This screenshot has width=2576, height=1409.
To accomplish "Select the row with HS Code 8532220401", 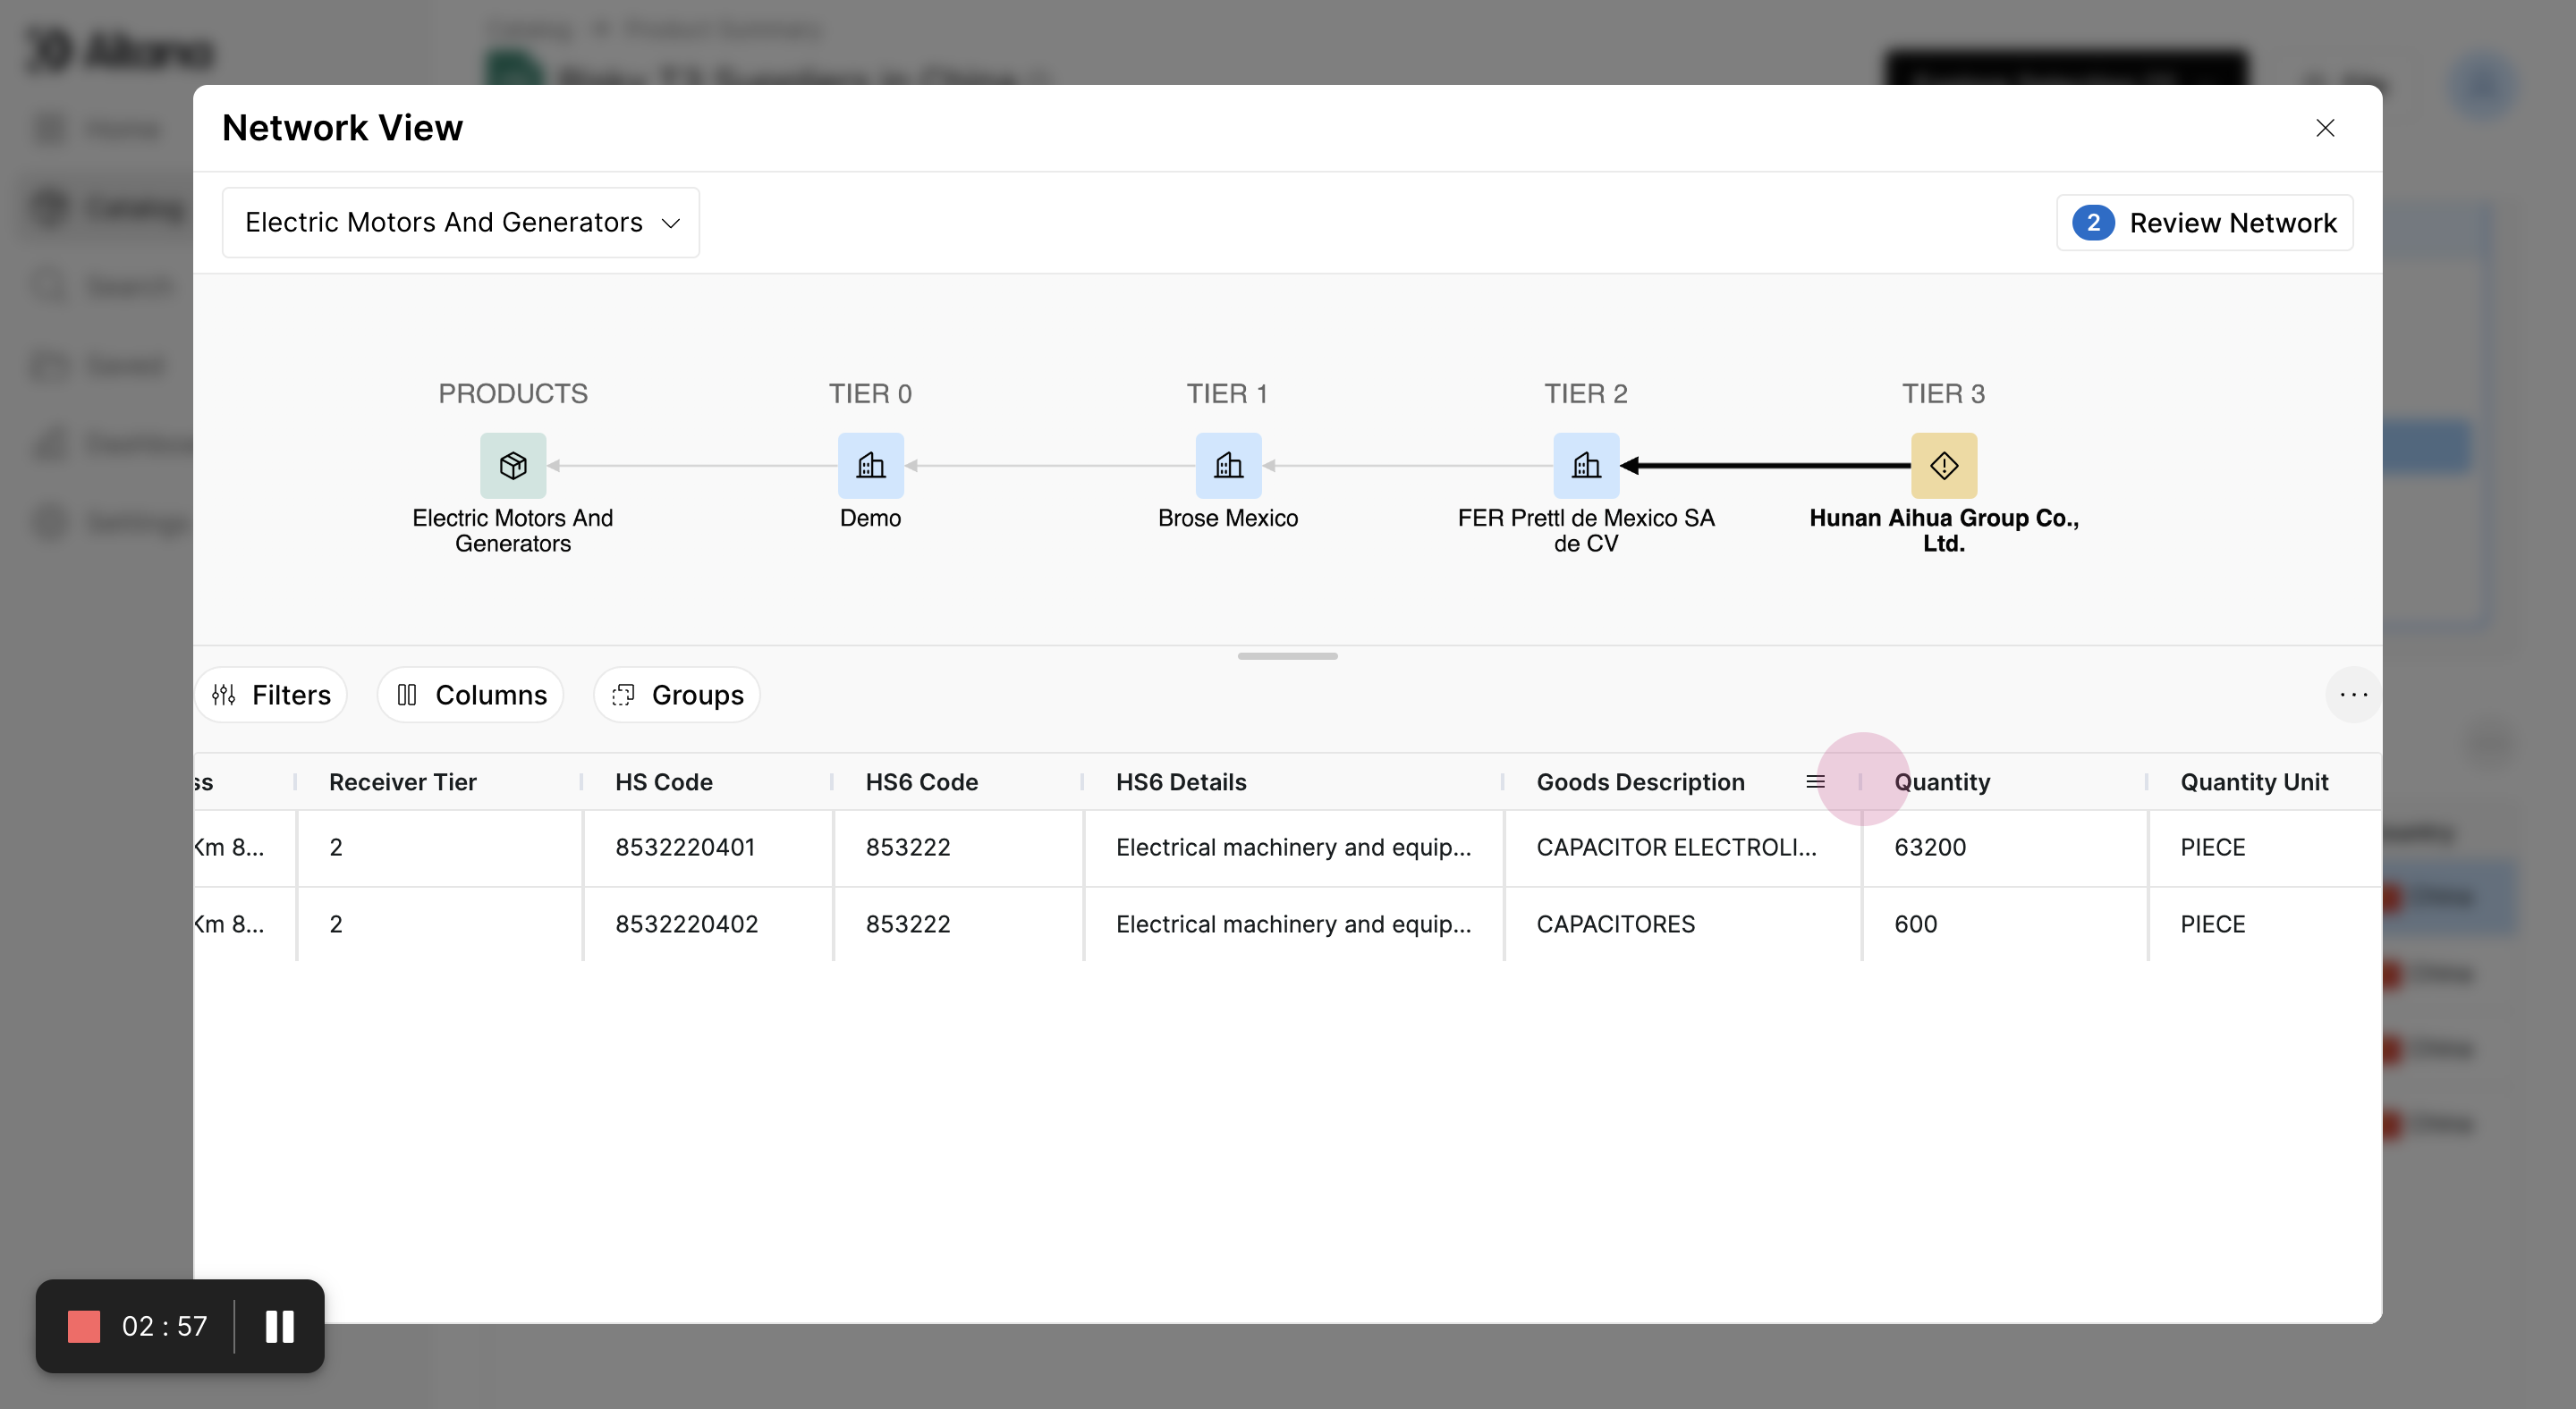I will [684, 847].
